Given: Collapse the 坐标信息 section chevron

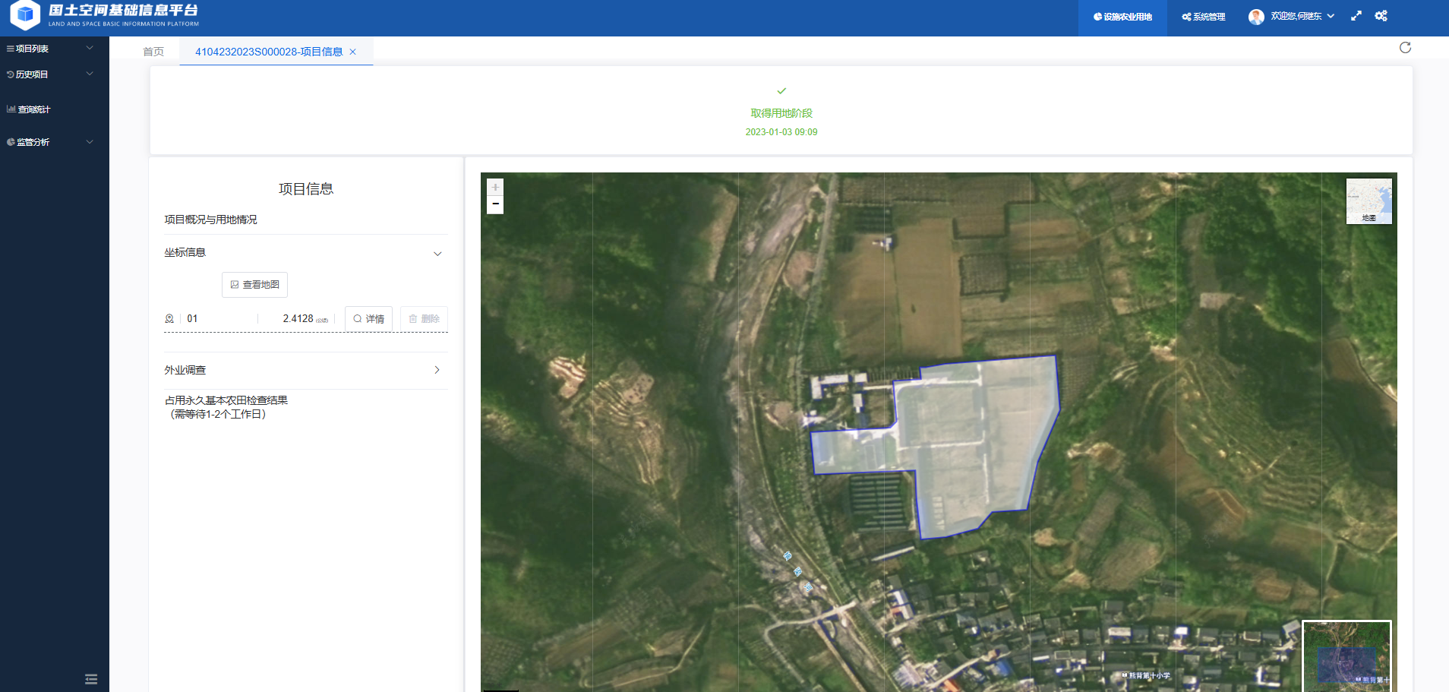Looking at the screenshot, I should pyautogui.click(x=437, y=254).
